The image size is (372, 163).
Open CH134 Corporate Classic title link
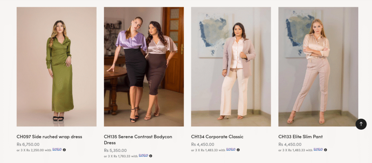(217, 137)
